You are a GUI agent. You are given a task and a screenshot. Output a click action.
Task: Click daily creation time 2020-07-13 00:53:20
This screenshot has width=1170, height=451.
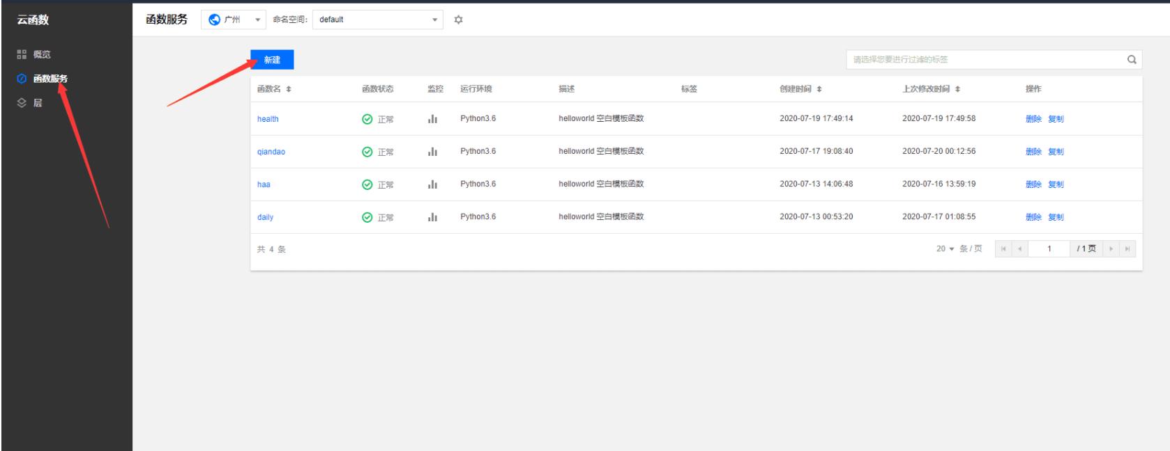816,216
